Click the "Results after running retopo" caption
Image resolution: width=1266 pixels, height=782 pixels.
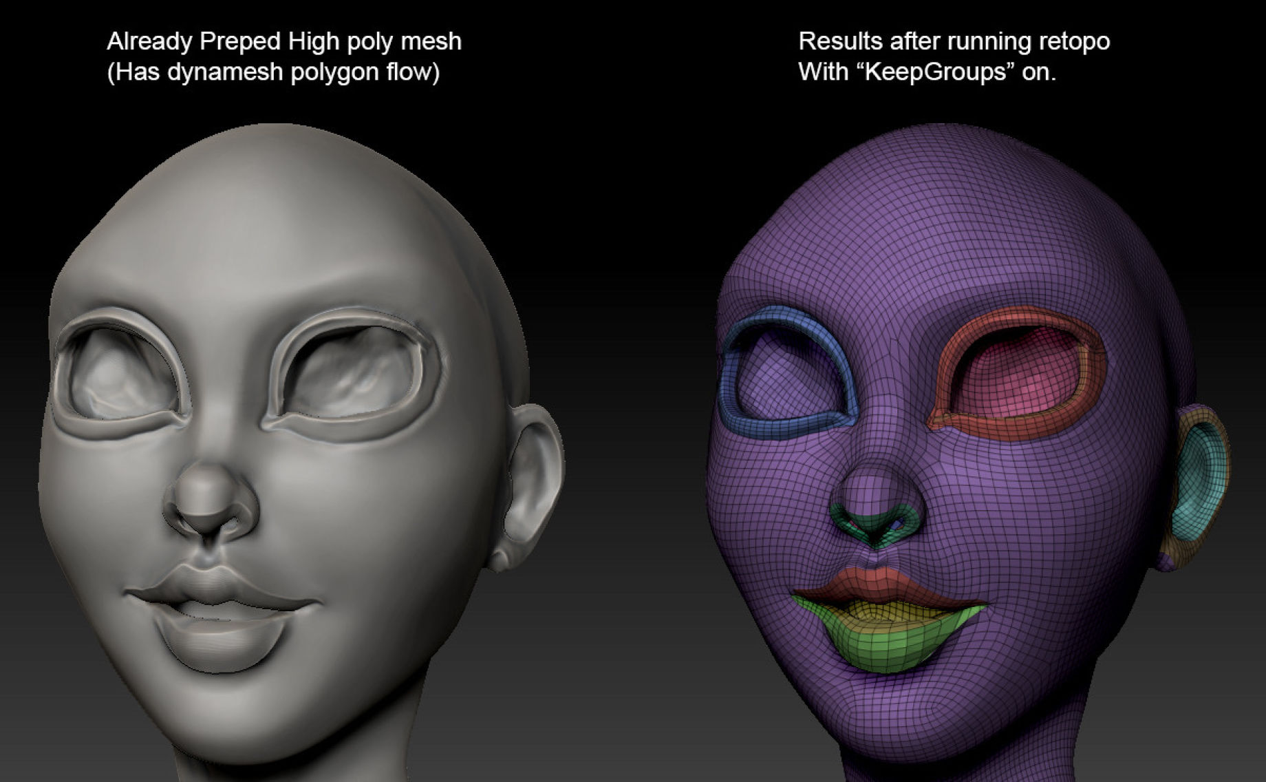(x=954, y=41)
